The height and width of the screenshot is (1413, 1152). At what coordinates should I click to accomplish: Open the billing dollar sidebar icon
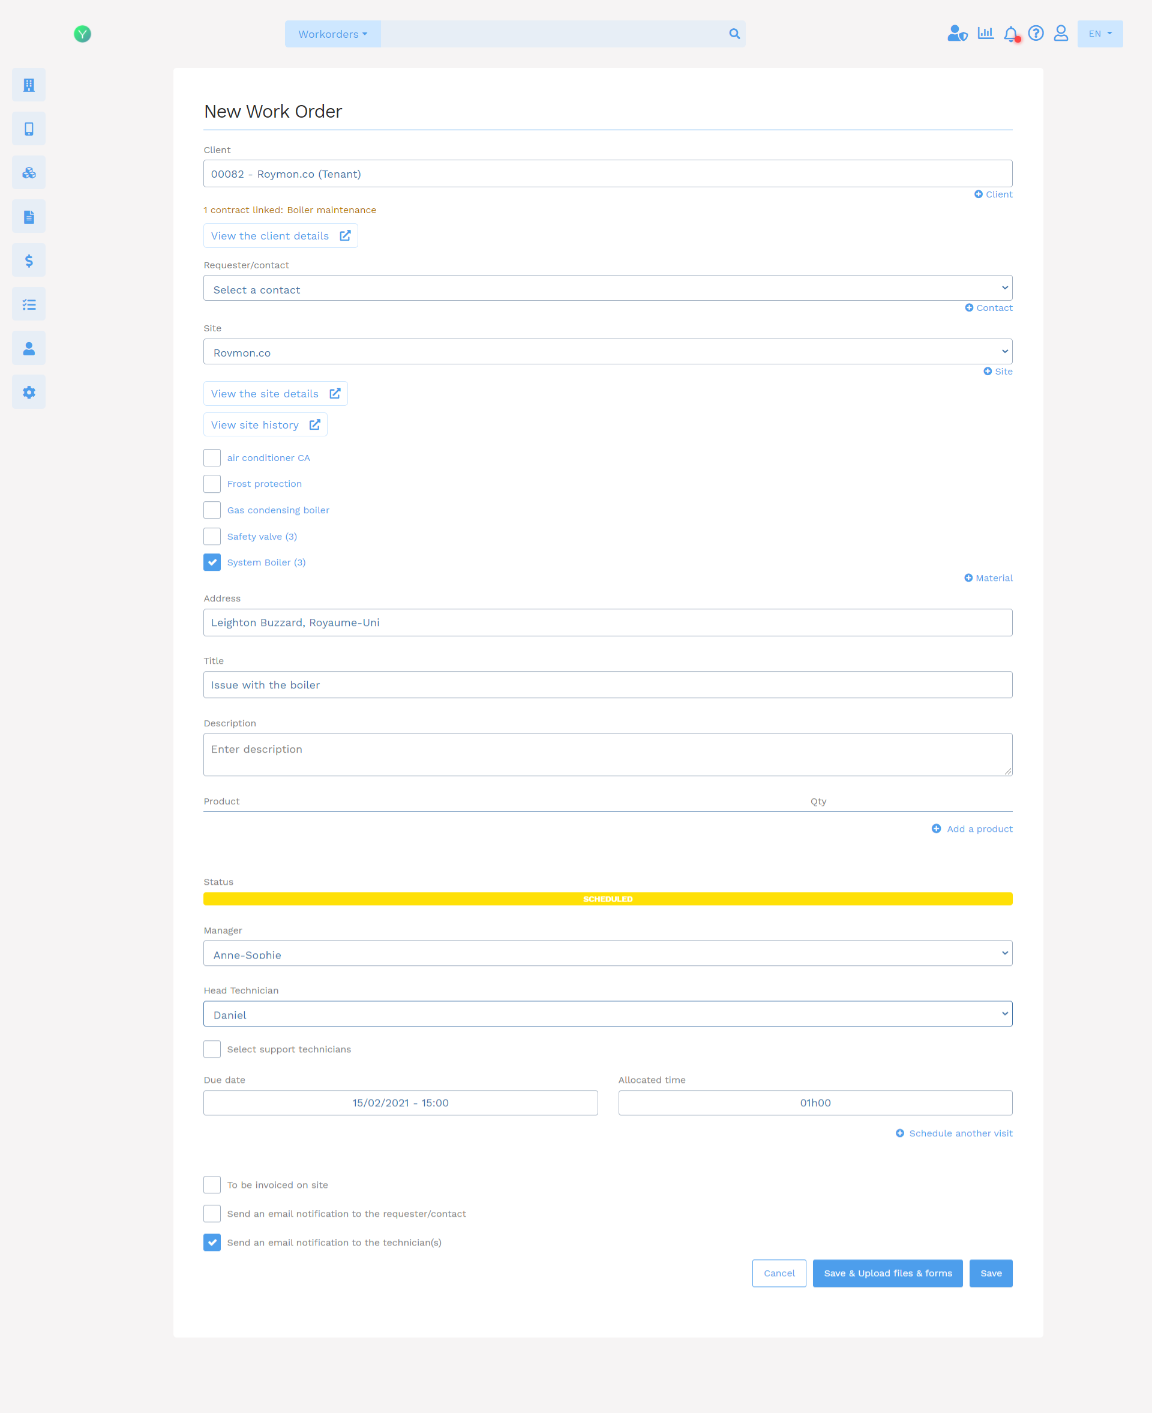[x=29, y=259]
